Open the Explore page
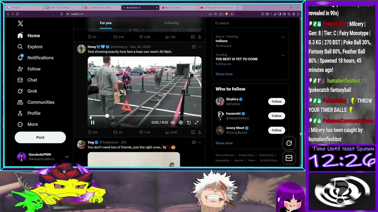 [30, 47]
